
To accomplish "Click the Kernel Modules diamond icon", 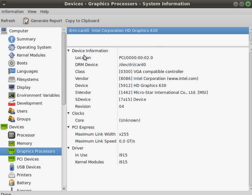I will pos(12,55).
